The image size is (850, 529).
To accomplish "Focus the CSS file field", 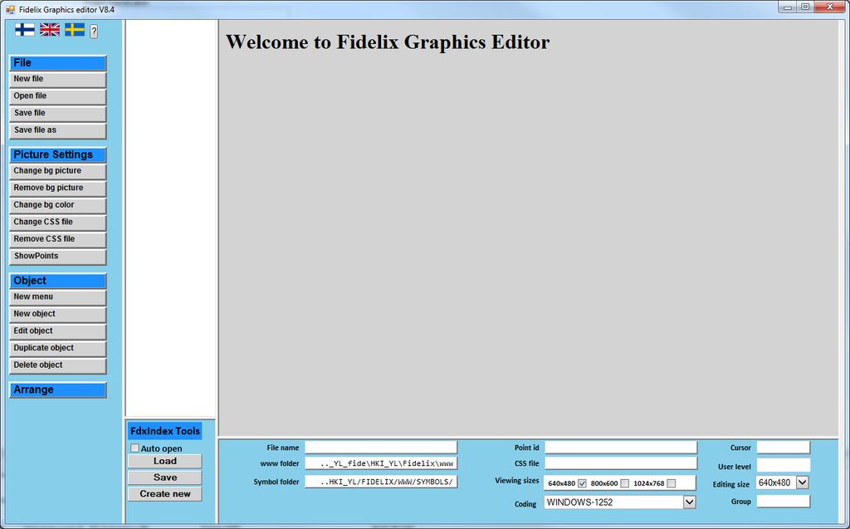I will (x=621, y=463).
